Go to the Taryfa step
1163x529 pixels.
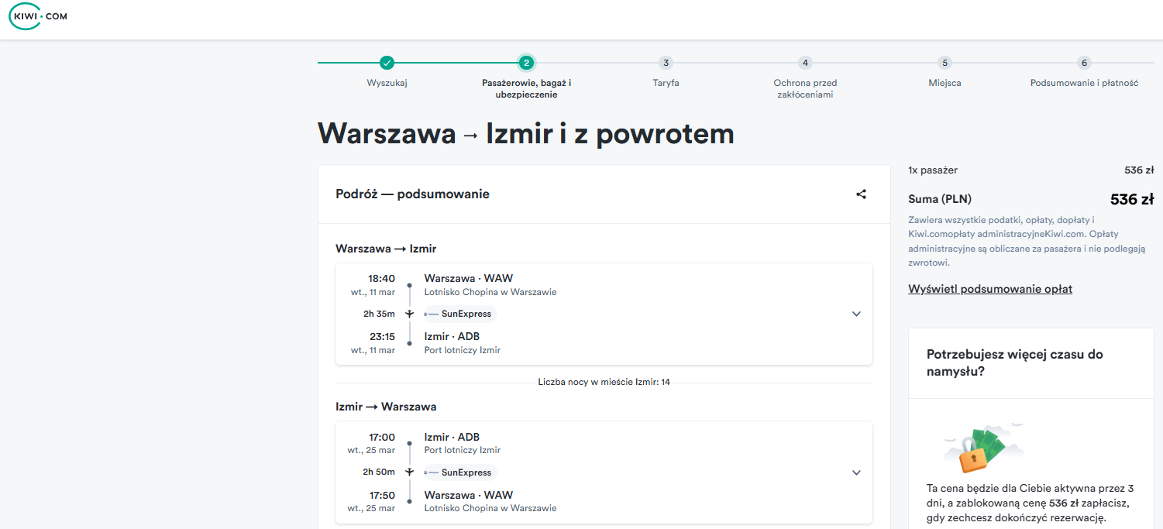pyautogui.click(x=666, y=71)
